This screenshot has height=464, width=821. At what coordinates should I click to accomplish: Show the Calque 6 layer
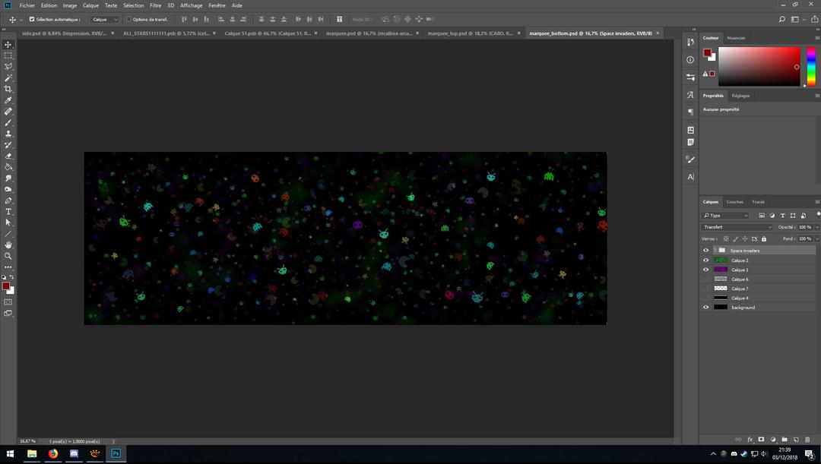[x=705, y=279]
